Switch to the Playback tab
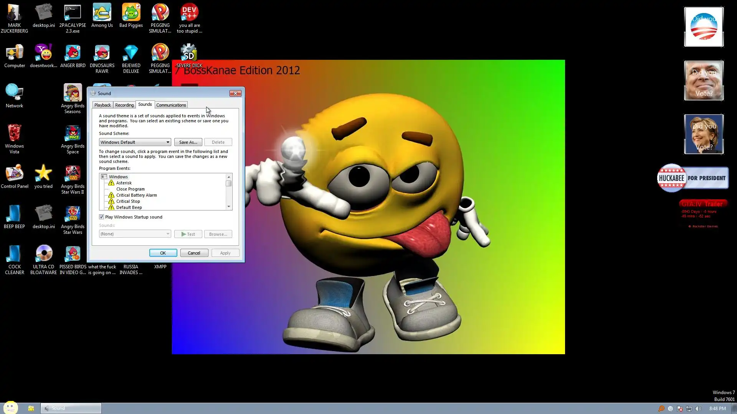 tap(102, 105)
